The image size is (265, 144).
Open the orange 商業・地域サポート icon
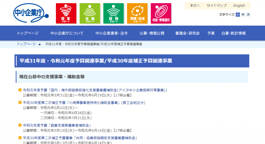137,13
